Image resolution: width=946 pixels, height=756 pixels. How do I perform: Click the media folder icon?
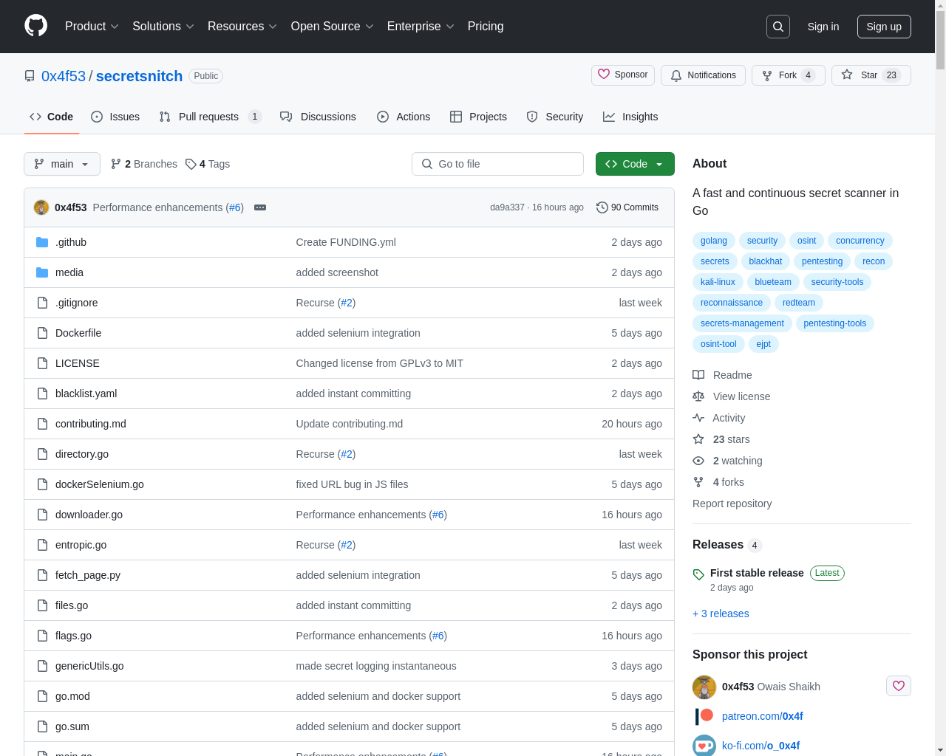click(x=42, y=272)
